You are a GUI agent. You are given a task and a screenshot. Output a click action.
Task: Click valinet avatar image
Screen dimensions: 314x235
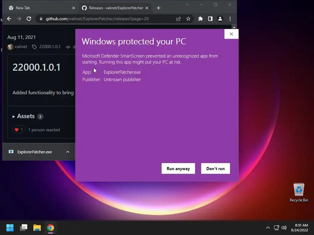(10, 47)
